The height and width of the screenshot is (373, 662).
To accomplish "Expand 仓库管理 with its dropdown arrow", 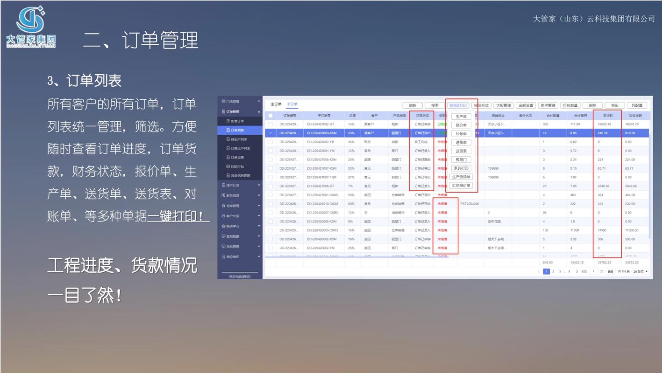I will (259, 206).
